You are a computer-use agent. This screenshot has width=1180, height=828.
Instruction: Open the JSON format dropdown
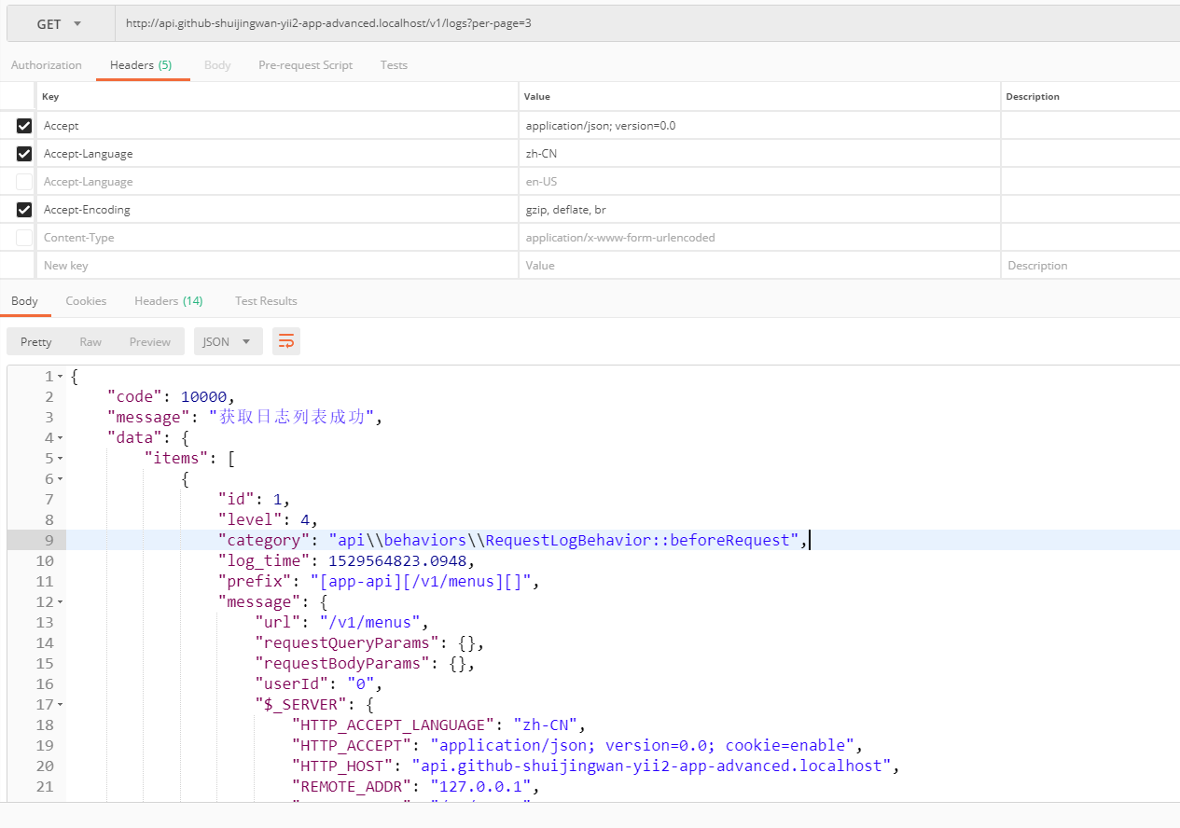click(227, 342)
